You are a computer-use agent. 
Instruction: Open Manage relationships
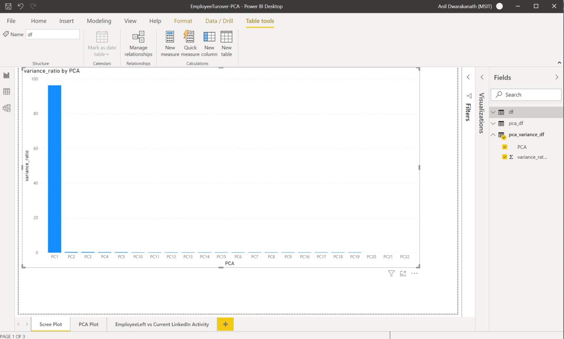[138, 44]
